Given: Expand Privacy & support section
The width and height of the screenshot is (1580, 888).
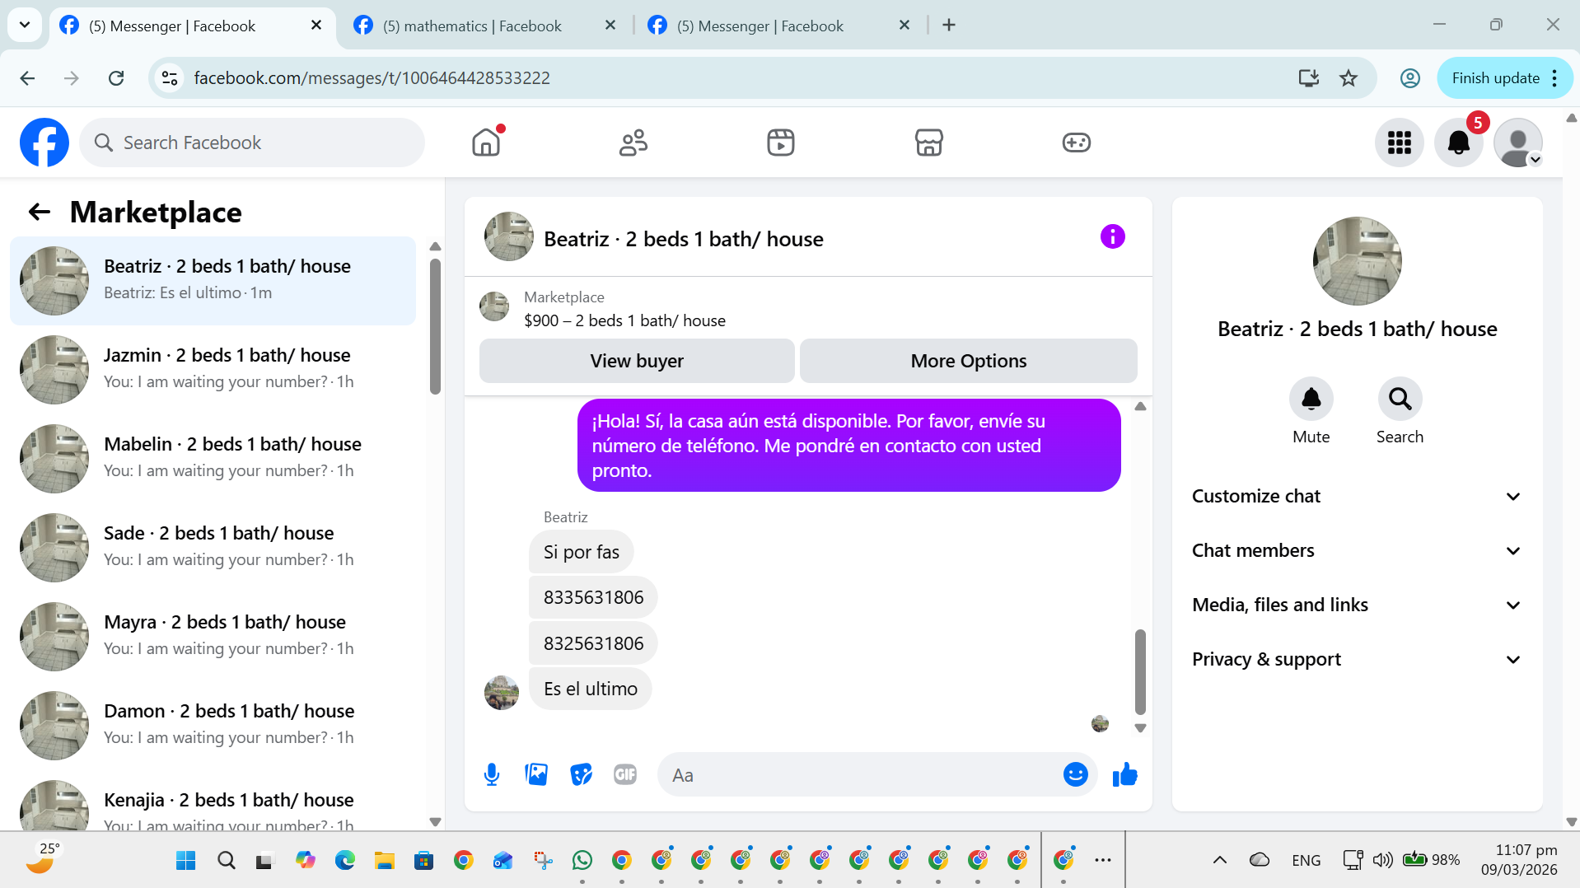Looking at the screenshot, I should 1357,660.
